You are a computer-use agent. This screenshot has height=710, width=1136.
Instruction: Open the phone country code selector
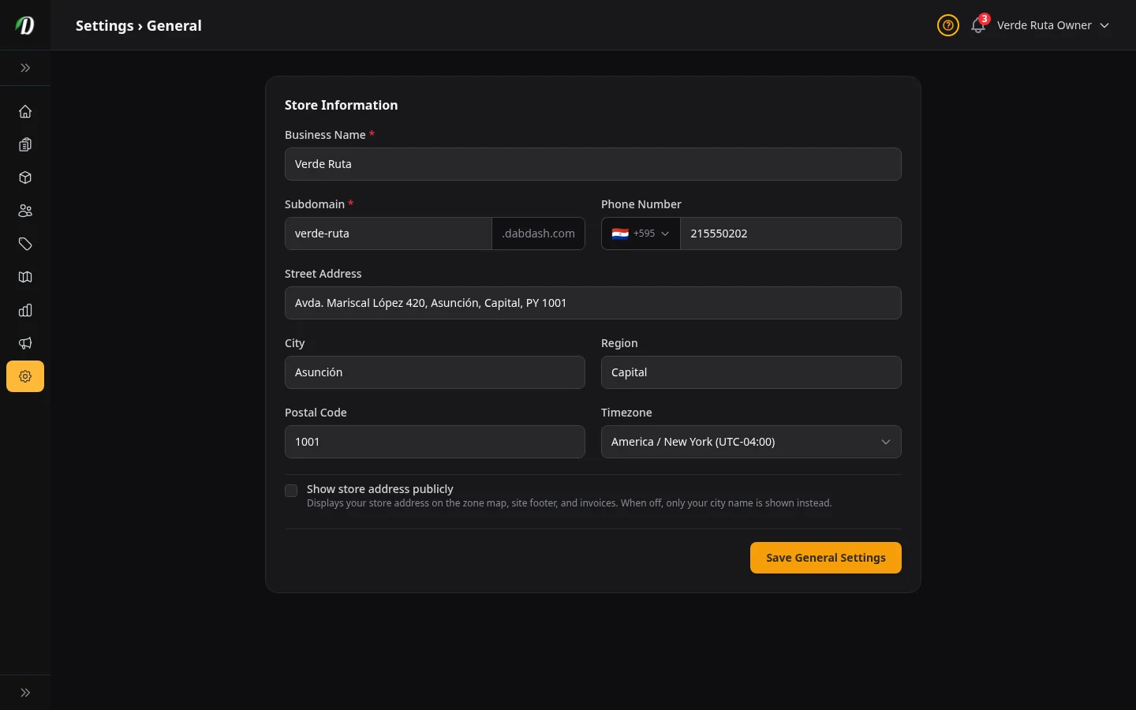click(640, 234)
